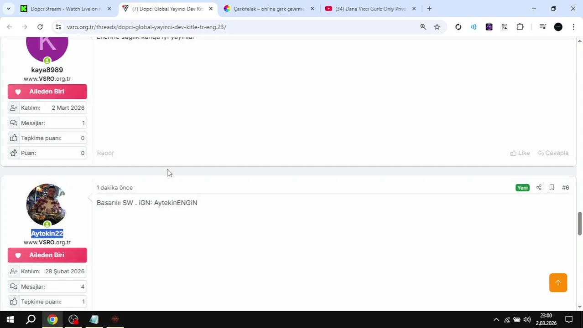This screenshot has width=583, height=328.
Task: Open Aytekin22's profile photo
Action: [47, 205]
